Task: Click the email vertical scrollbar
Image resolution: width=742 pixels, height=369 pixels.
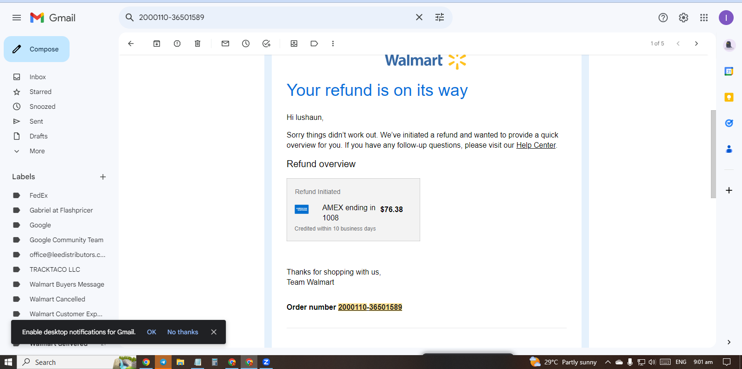Action: click(x=713, y=154)
